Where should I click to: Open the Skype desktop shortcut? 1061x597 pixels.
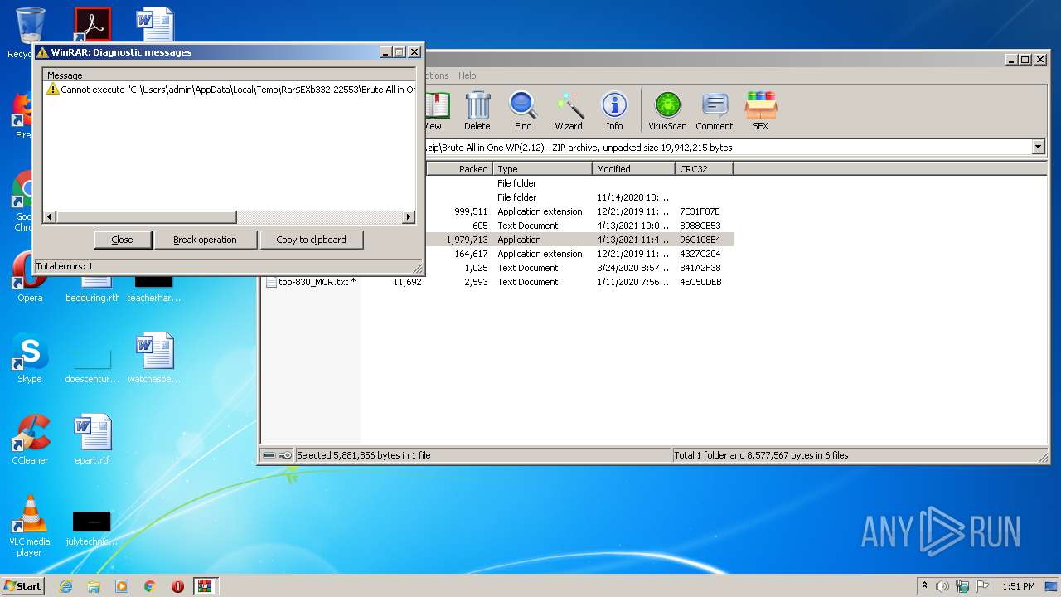30,359
